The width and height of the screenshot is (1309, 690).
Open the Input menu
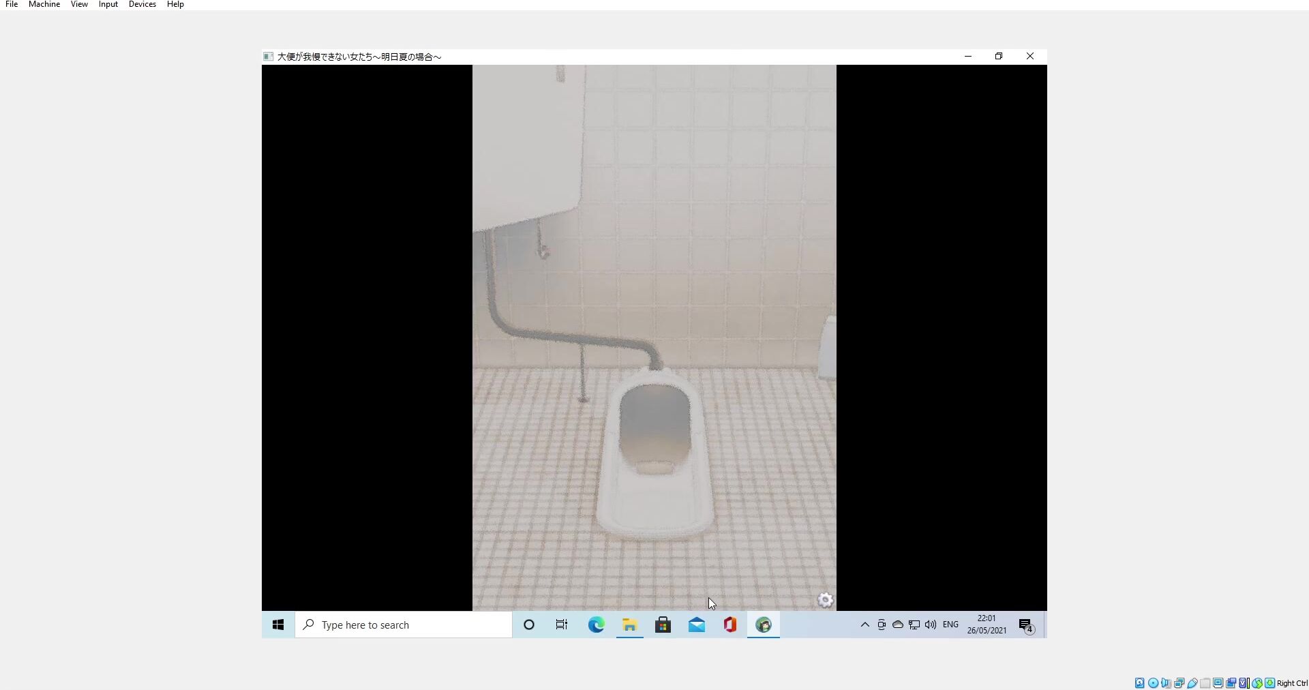click(108, 5)
